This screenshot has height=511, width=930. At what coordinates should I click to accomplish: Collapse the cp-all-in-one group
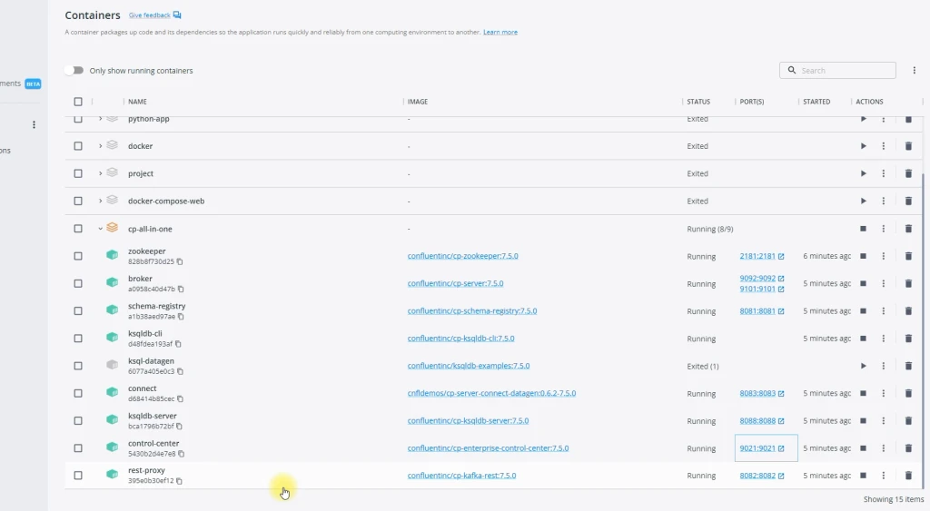(x=100, y=229)
